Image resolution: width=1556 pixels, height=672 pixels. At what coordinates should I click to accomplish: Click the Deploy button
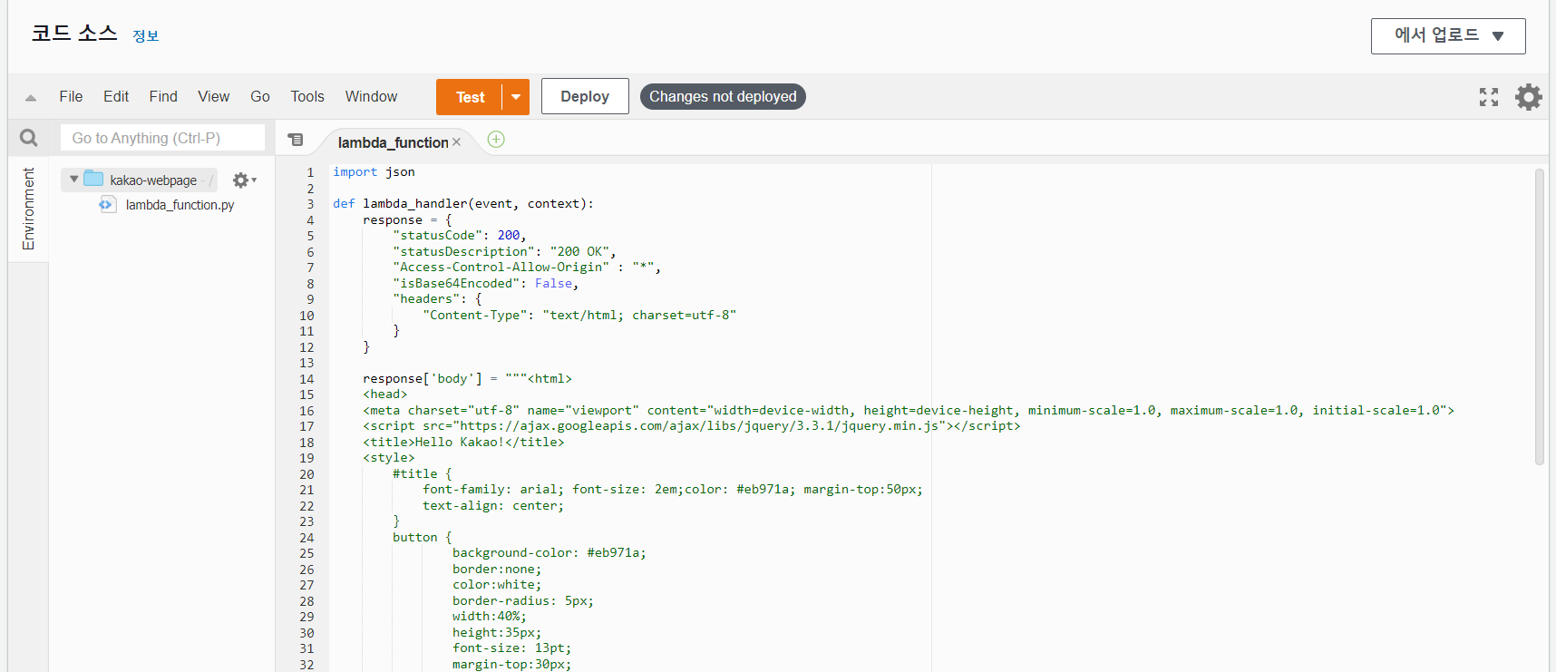[x=585, y=96]
